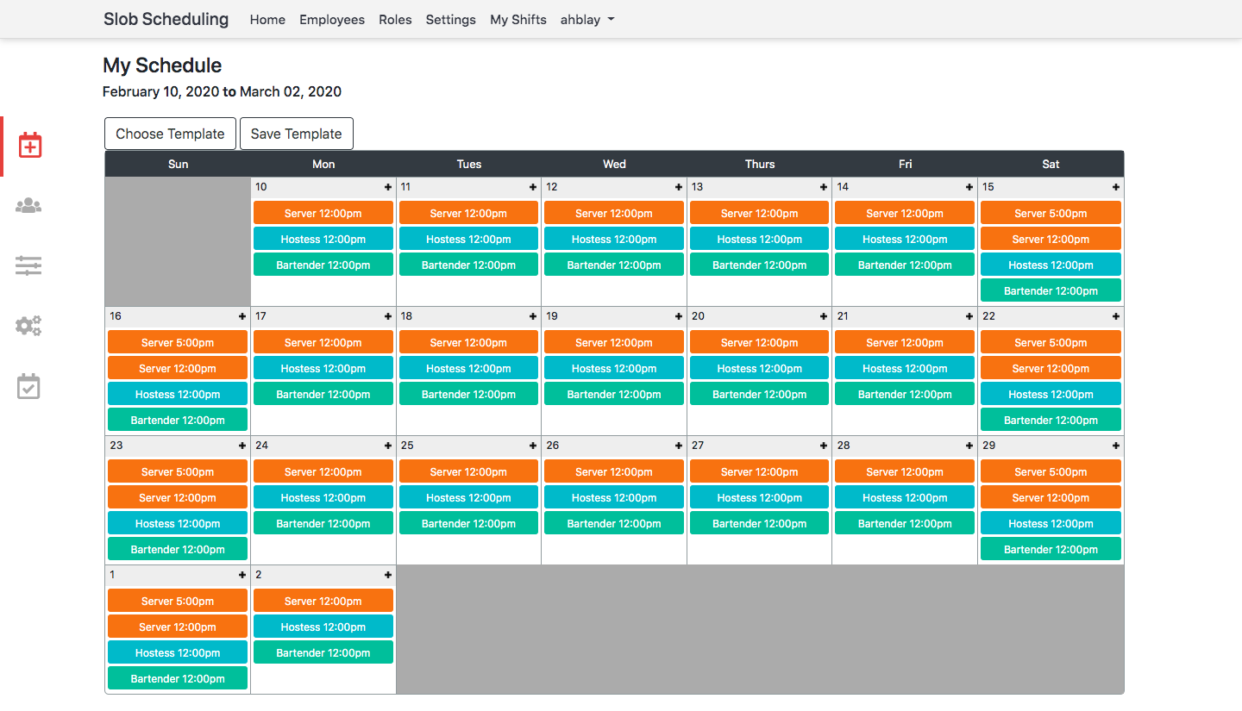
Task: Open Server 12:00pm shift on day 24
Action: point(323,471)
